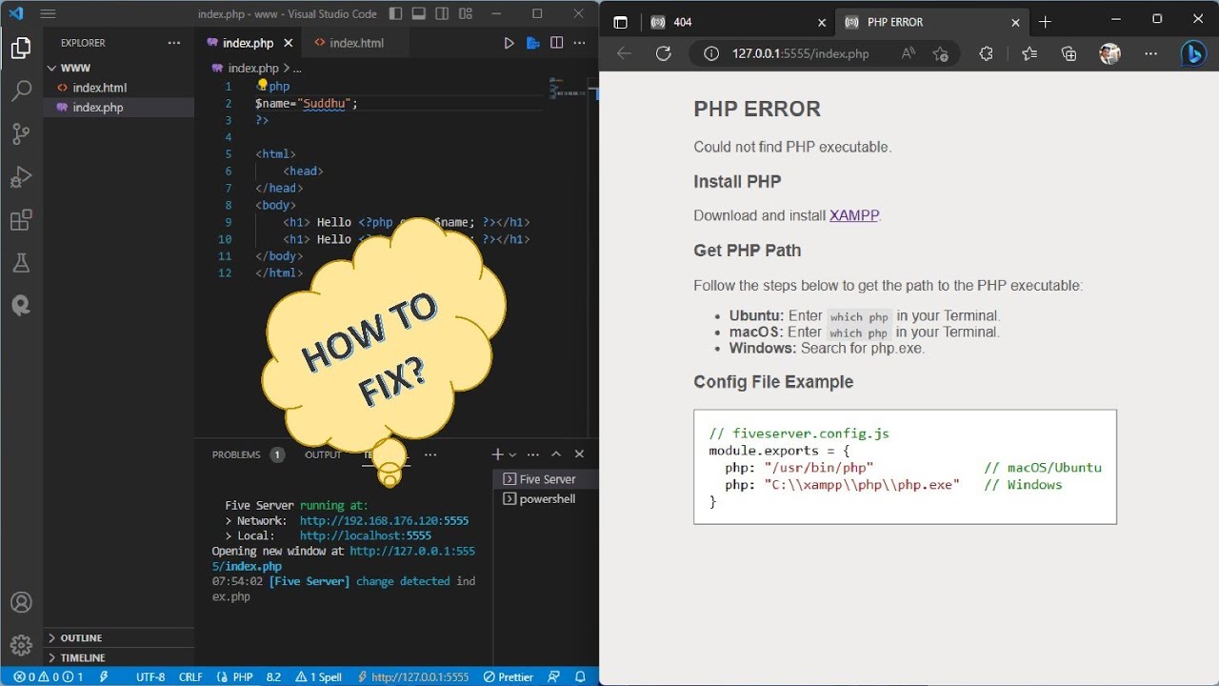Open the Edge profile avatar

(1109, 53)
